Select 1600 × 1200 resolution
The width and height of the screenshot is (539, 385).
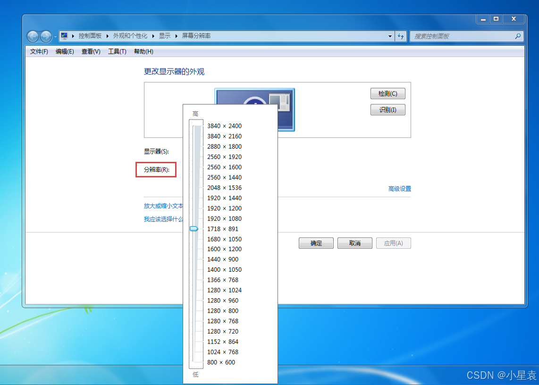tap(224, 249)
